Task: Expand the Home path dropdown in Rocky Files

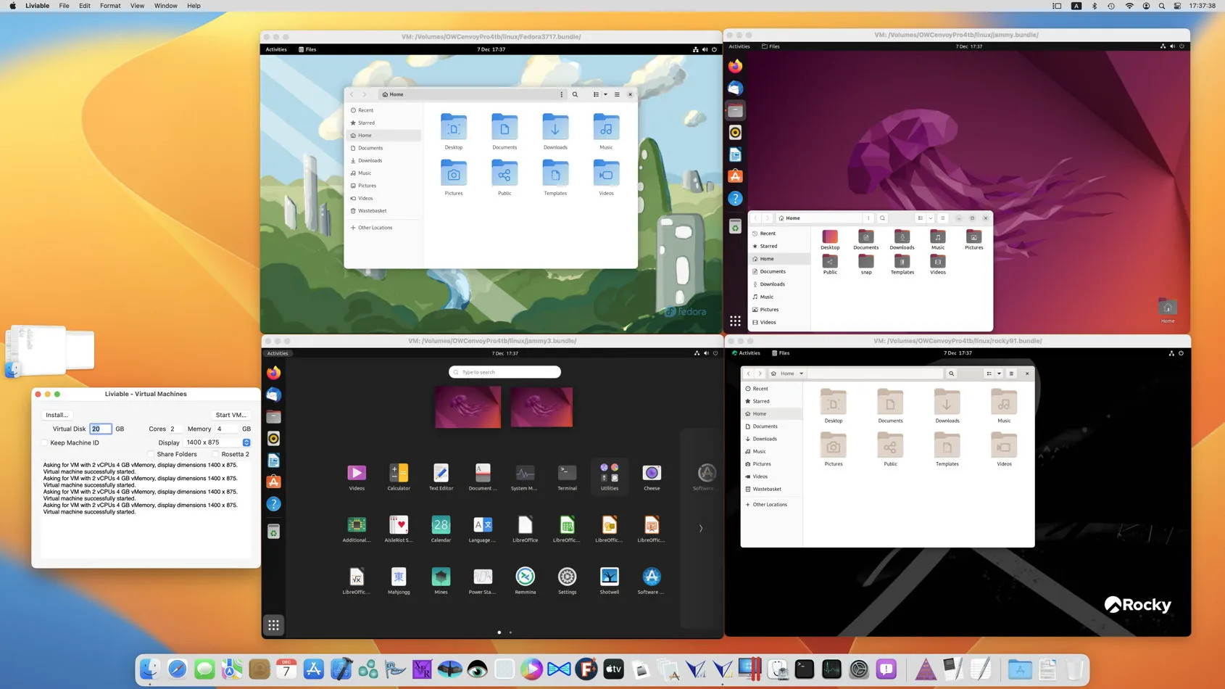Action: 801,374
